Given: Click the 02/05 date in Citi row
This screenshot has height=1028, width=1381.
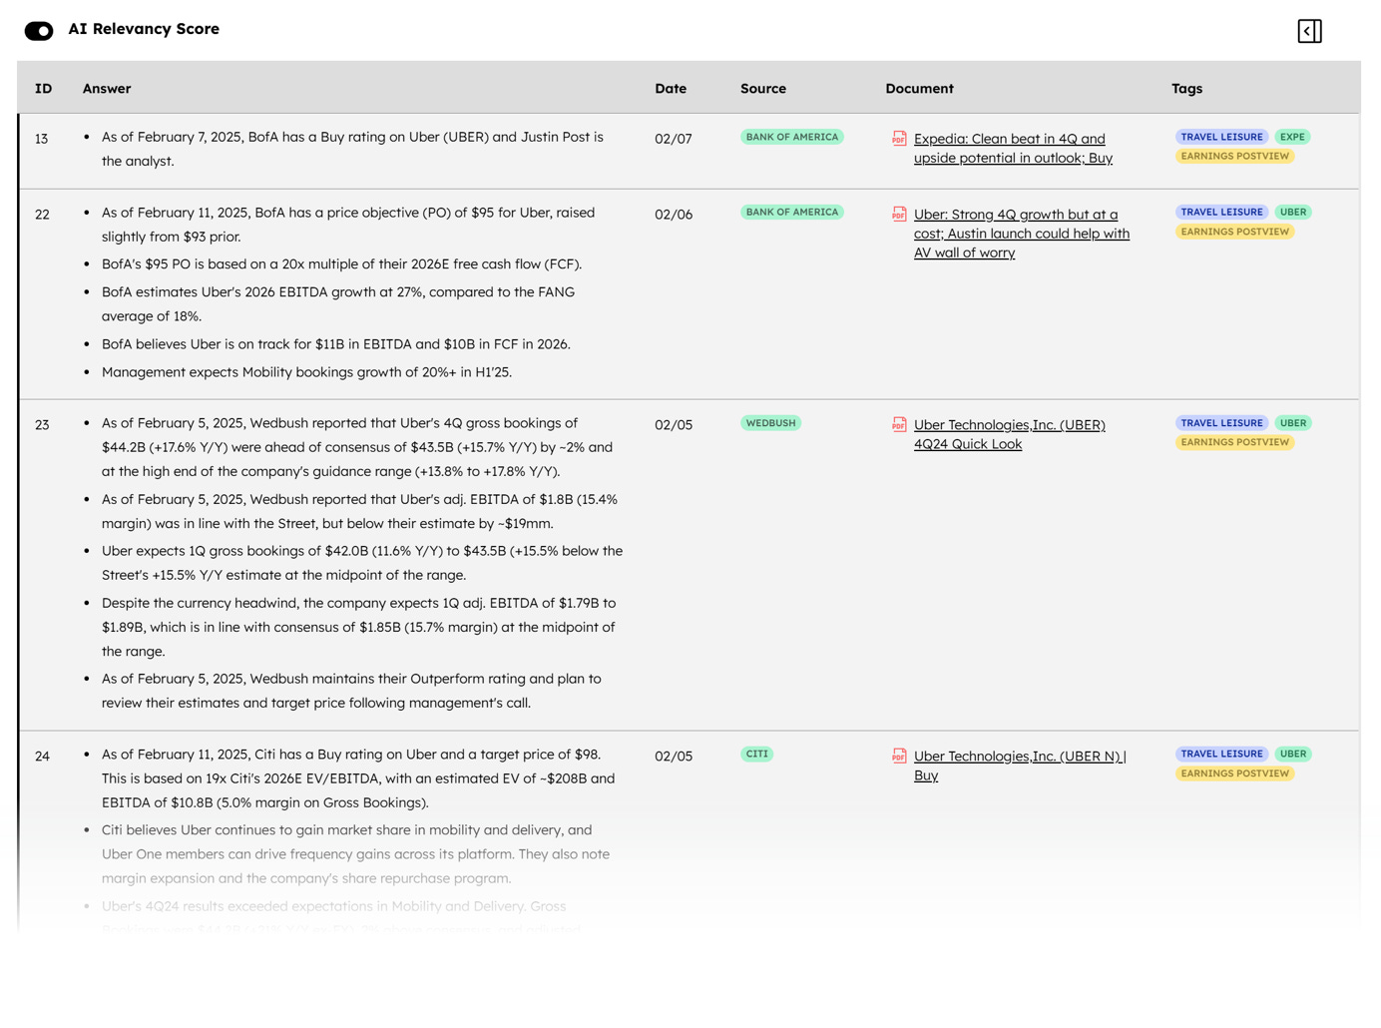Looking at the screenshot, I should tap(673, 757).
